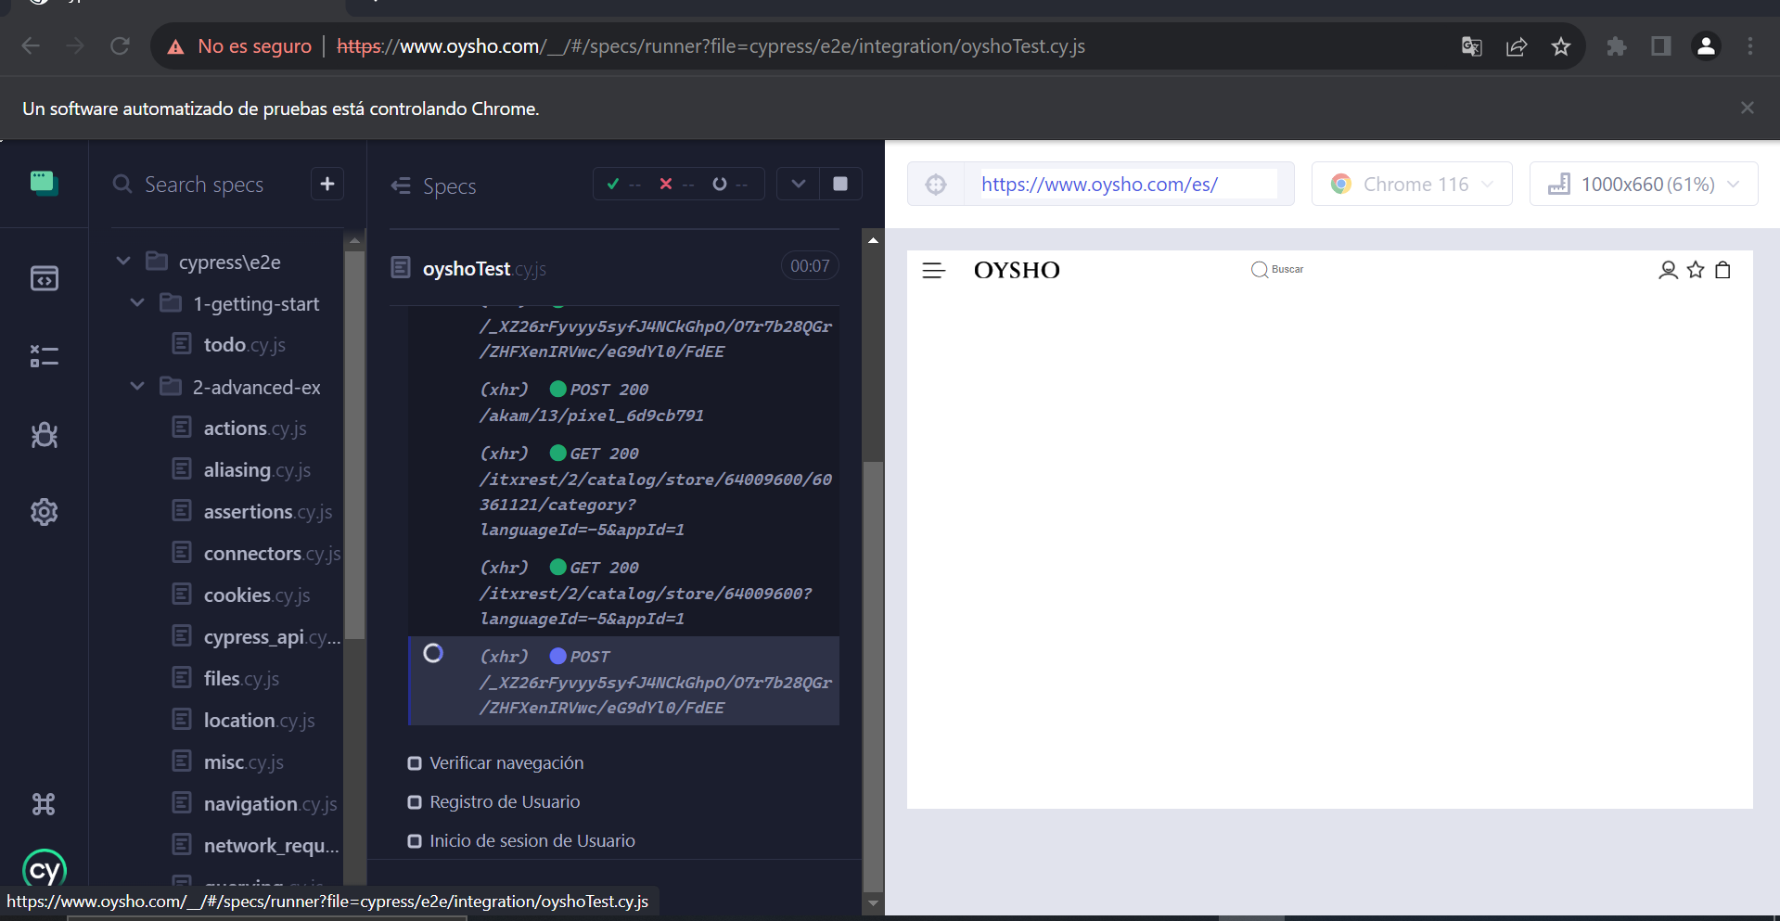Create a new spec with plus button

pos(327,185)
